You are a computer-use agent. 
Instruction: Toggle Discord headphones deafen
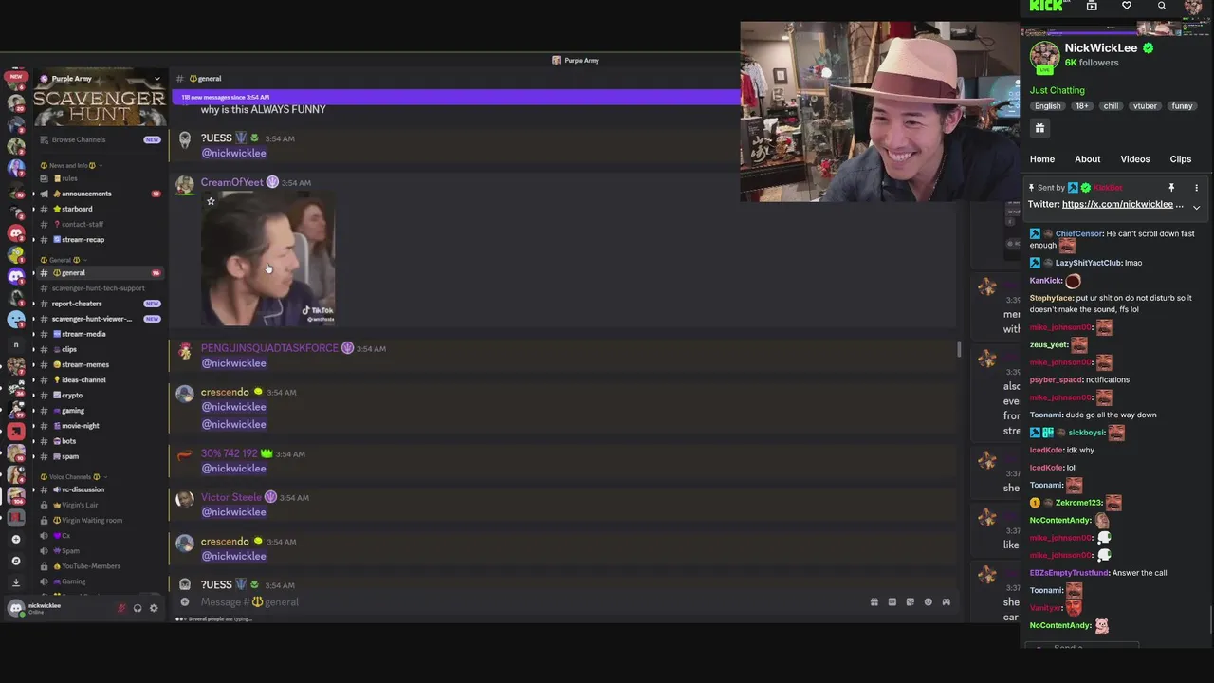pyautogui.click(x=138, y=608)
